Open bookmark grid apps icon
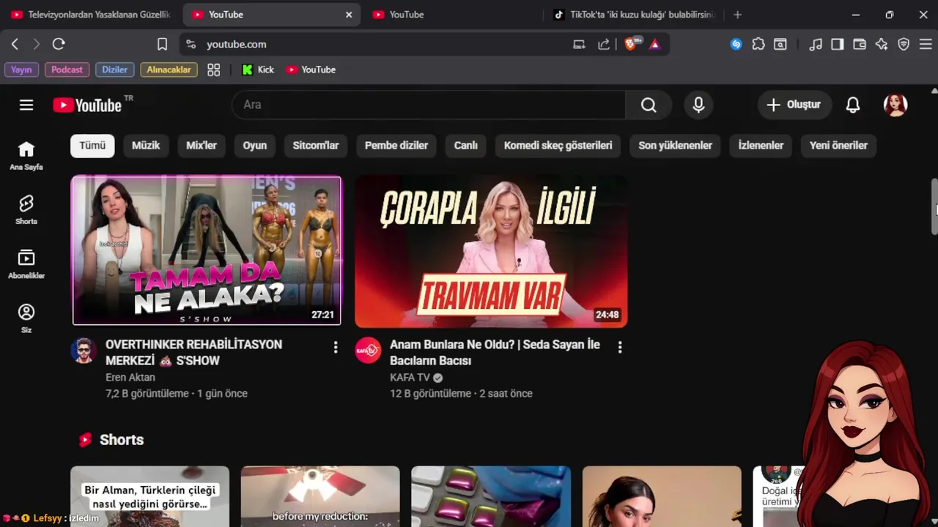 [214, 70]
